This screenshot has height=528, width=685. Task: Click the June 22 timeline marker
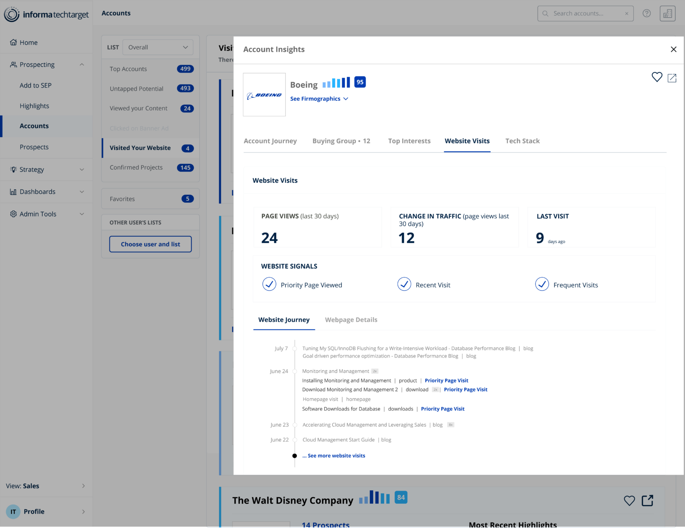point(295,440)
